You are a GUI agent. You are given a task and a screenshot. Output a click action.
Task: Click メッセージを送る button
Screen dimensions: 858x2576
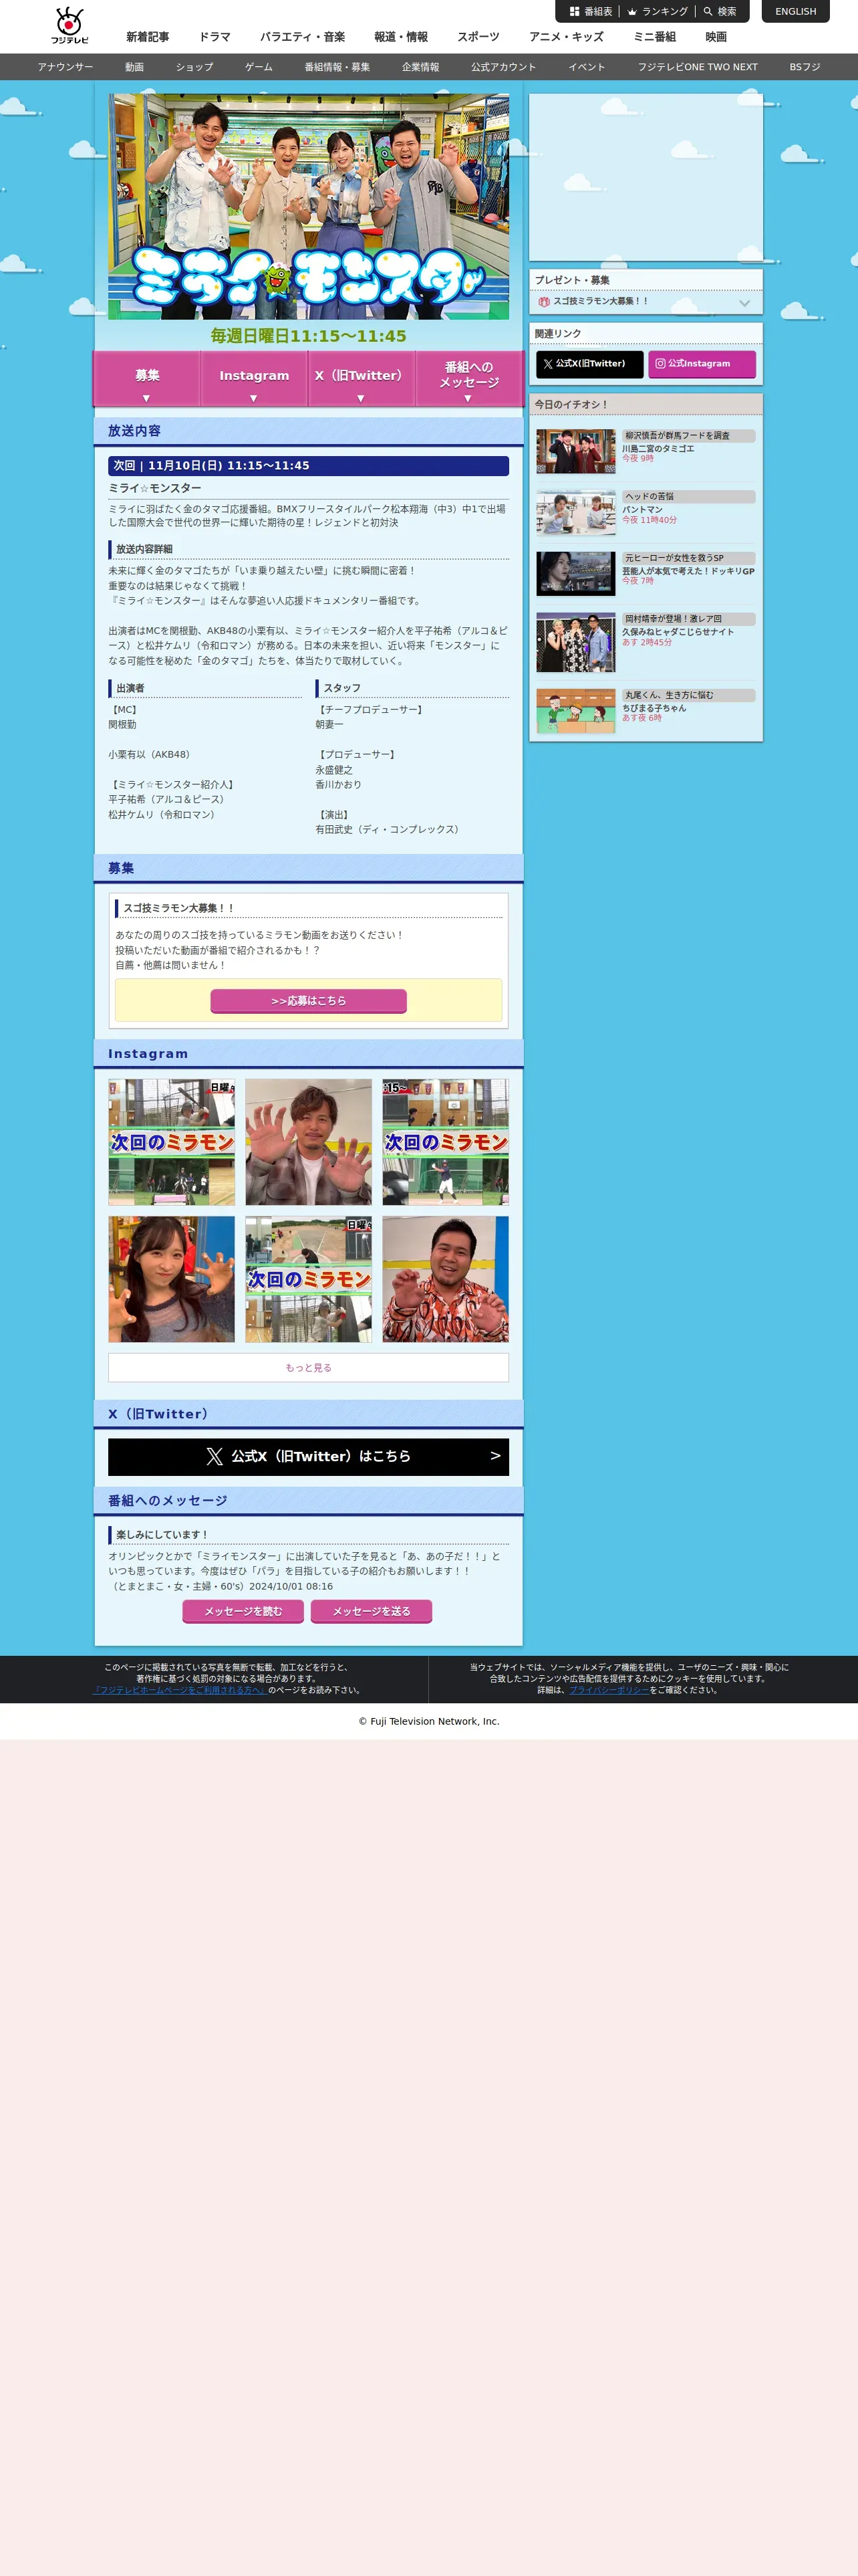372,1611
